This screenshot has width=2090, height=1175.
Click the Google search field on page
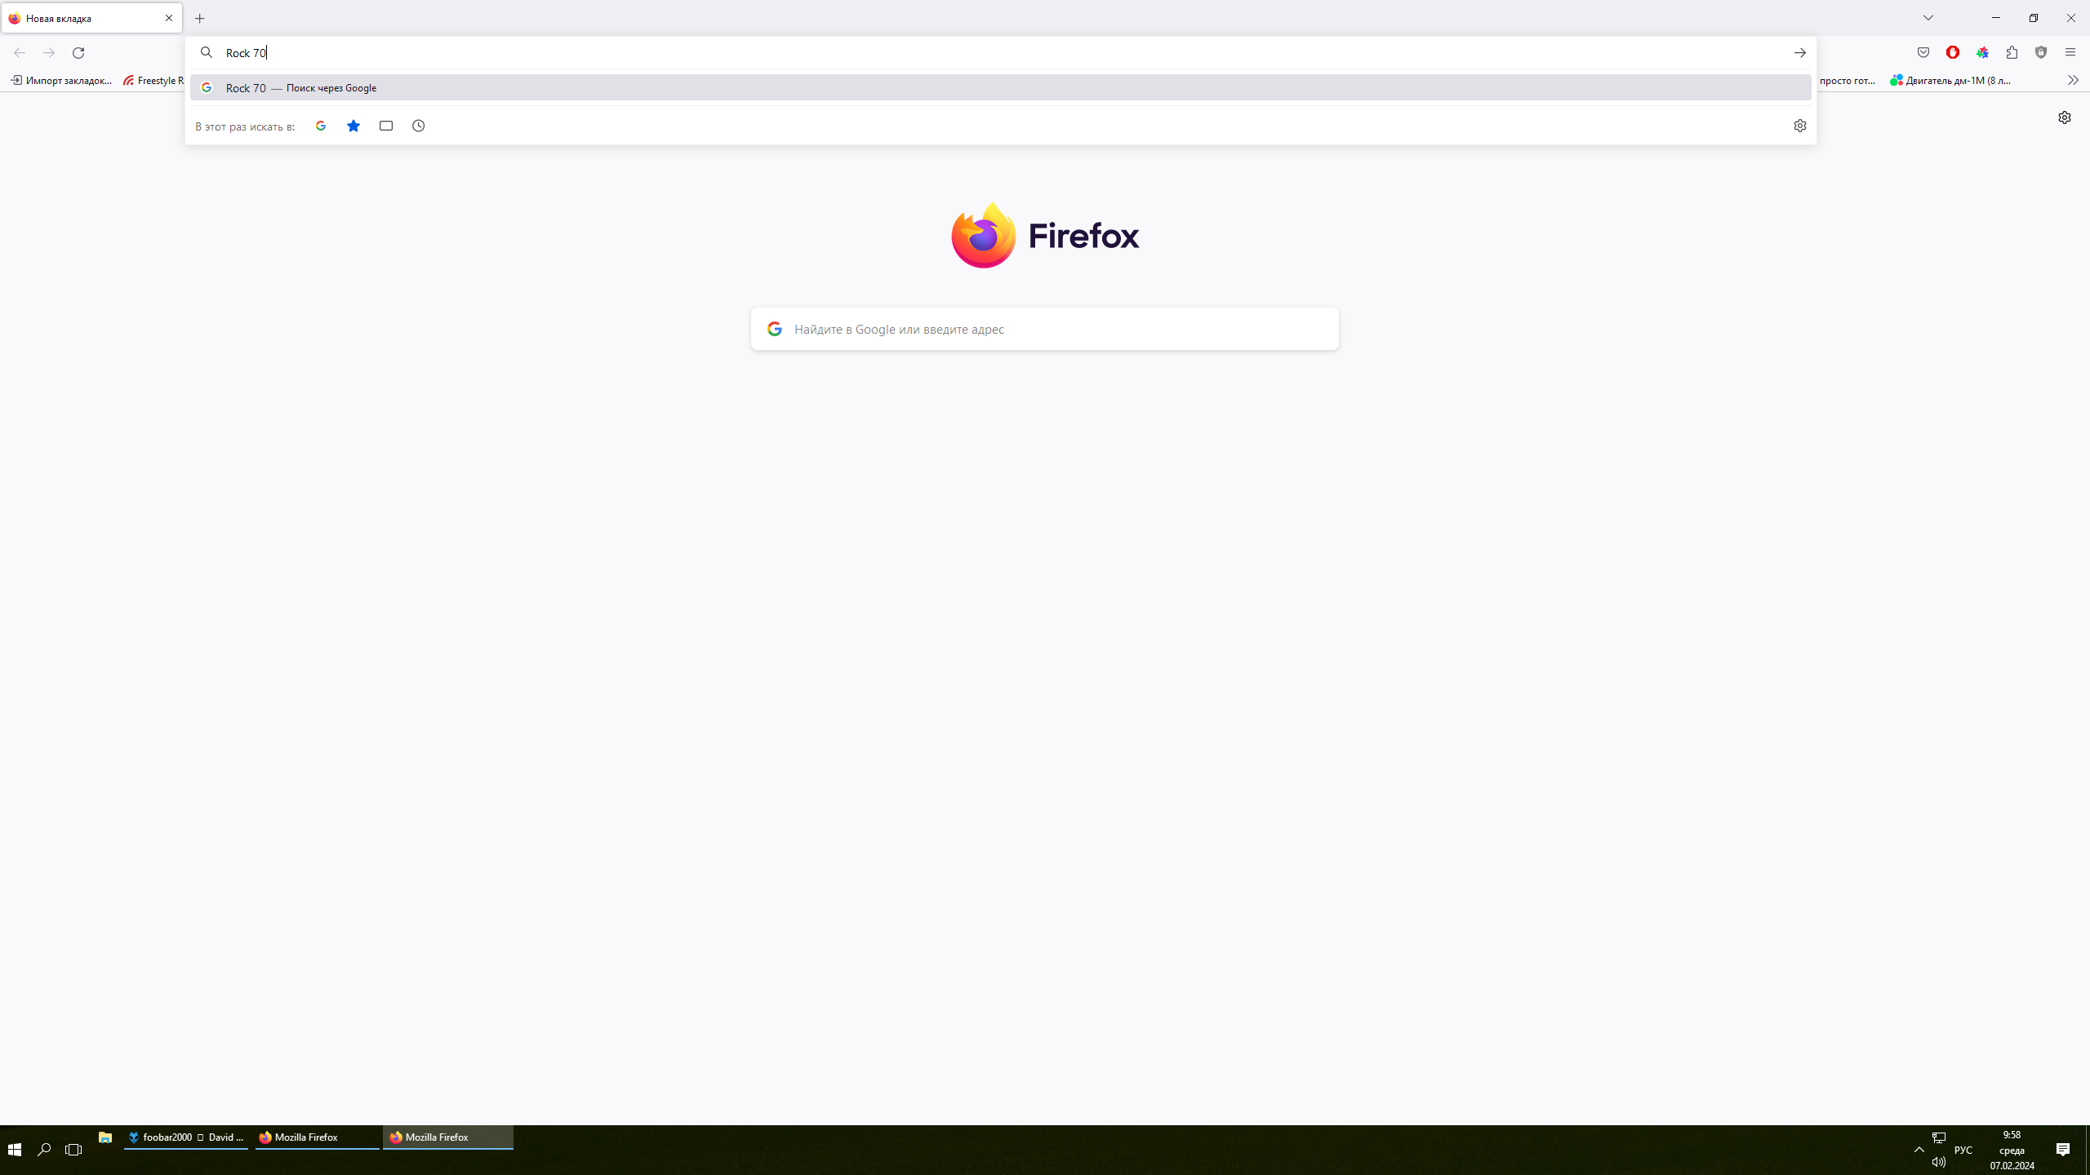pos(1044,329)
